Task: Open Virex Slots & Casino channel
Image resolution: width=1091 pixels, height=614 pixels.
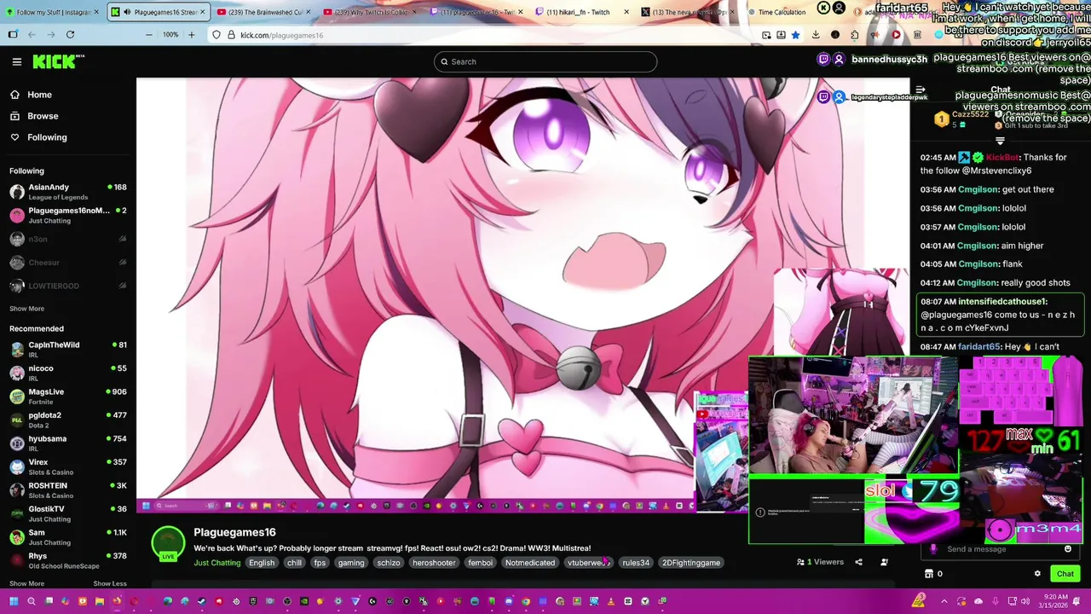Action: click(x=68, y=466)
